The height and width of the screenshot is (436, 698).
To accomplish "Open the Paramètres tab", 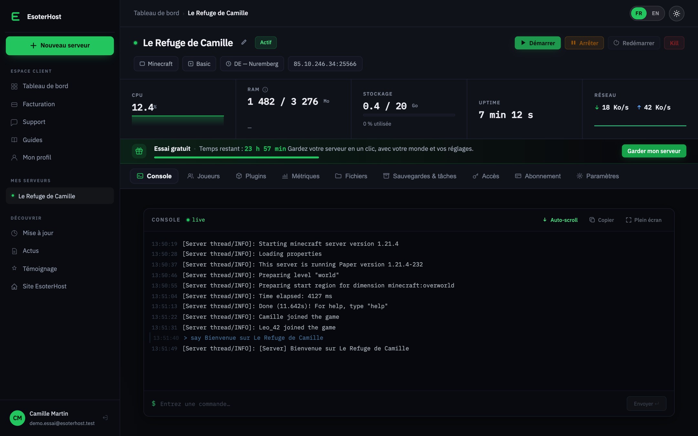I will click(598, 176).
